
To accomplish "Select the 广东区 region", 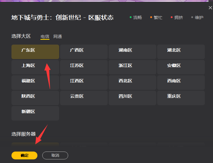I will [x=35, y=52].
